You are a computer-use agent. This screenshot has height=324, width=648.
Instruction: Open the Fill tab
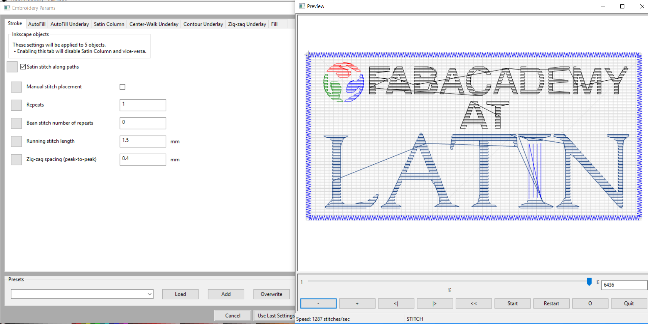point(274,24)
